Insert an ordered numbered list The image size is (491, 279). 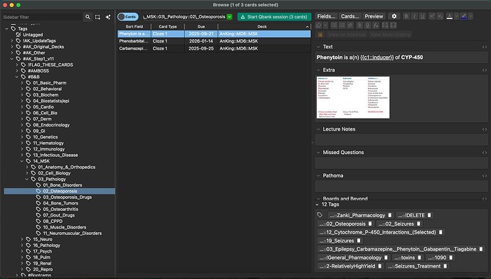coord(342,26)
